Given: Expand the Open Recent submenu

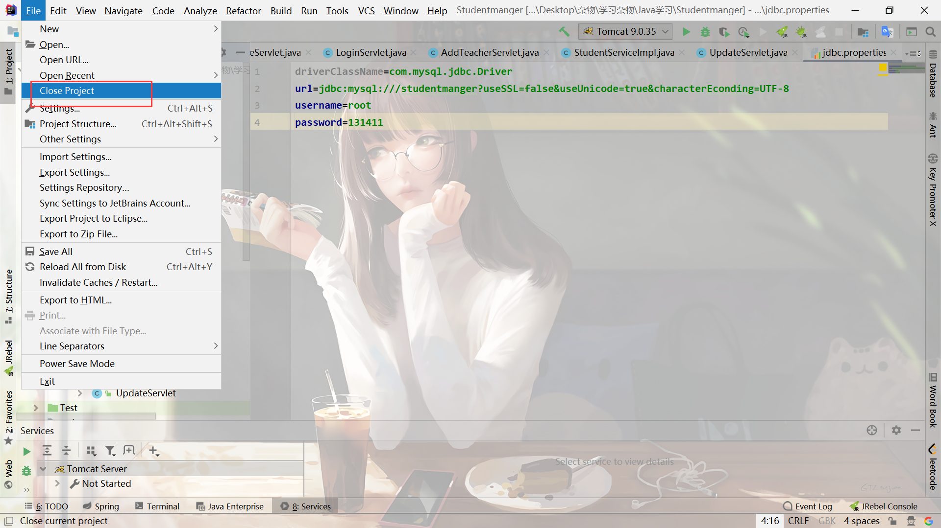Looking at the screenshot, I should (x=121, y=75).
